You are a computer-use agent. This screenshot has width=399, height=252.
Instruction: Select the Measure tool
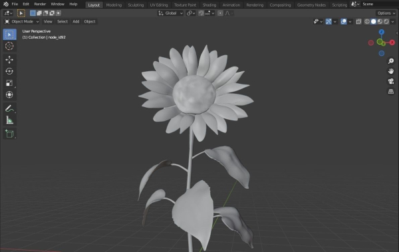tap(9, 120)
